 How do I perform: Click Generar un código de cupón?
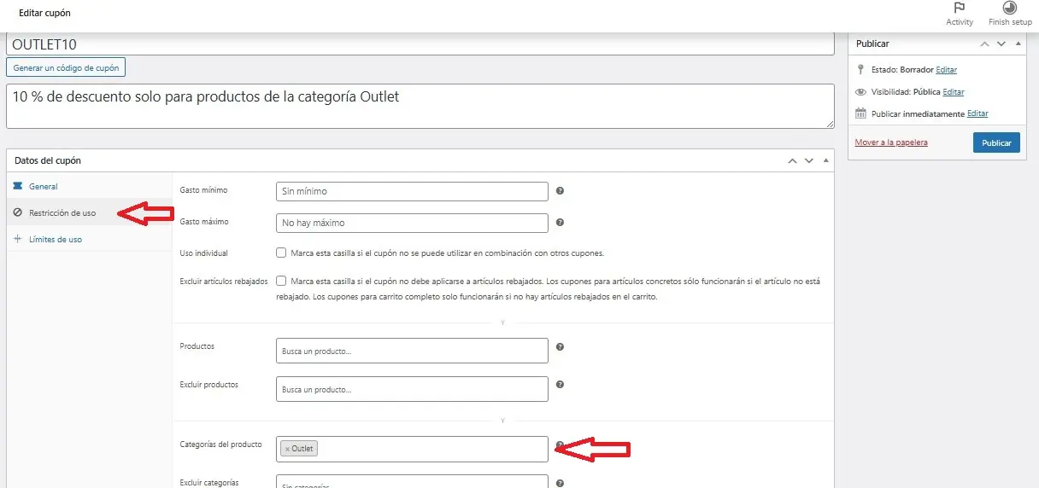[x=66, y=67]
